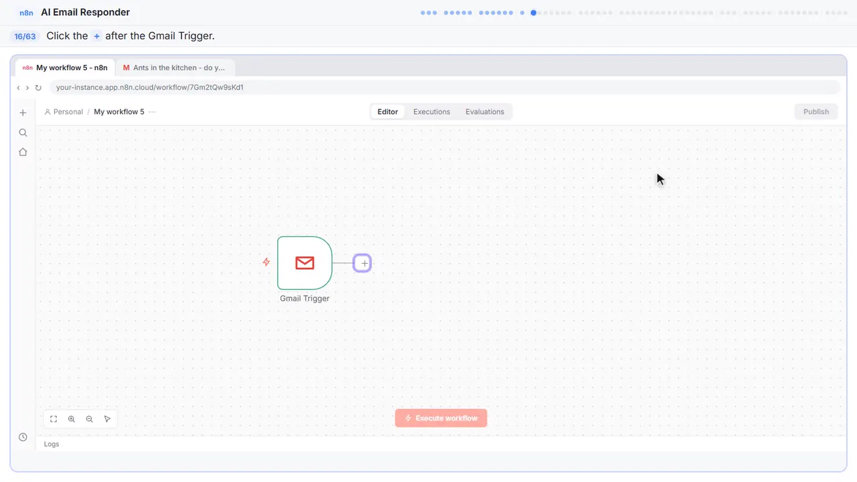Zoom in on the canvas
The width and height of the screenshot is (857, 482).
coord(72,419)
